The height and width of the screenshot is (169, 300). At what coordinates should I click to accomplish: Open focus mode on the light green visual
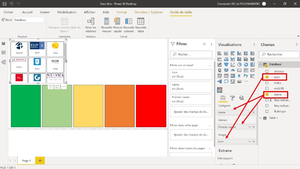pos(57,87)
